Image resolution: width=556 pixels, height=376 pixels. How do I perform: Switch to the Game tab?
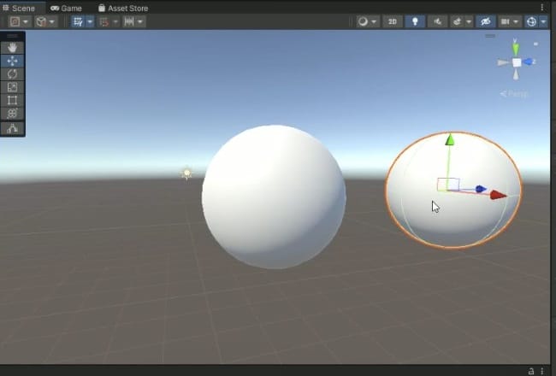67,8
